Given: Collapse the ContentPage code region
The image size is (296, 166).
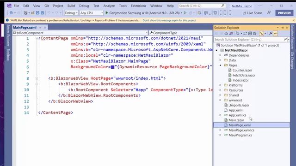Looking at the screenshot, I should tap(37, 38).
